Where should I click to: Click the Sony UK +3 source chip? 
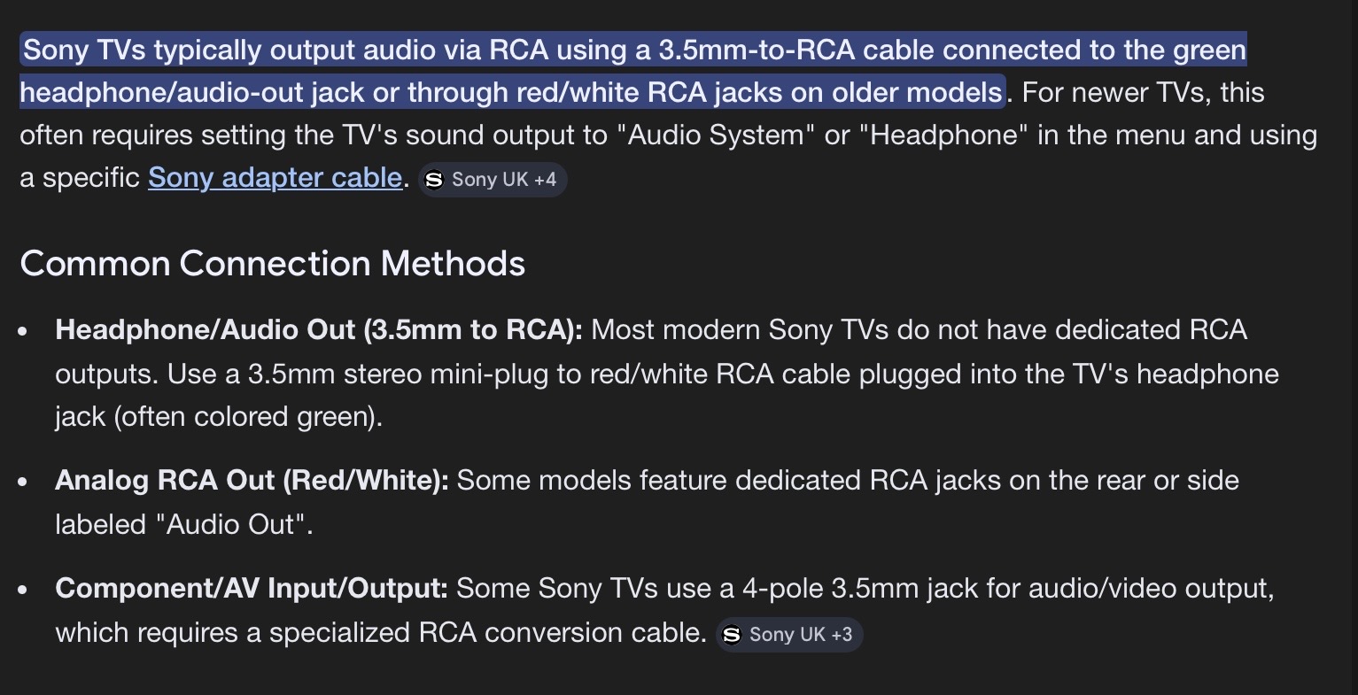[x=789, y=635]
